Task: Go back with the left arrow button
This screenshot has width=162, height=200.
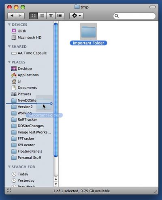Action: (x=12, y=16)
